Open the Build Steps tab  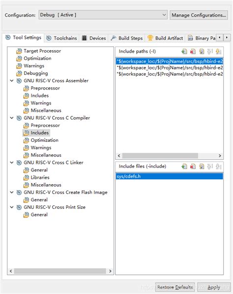click(x=127, y=38)
